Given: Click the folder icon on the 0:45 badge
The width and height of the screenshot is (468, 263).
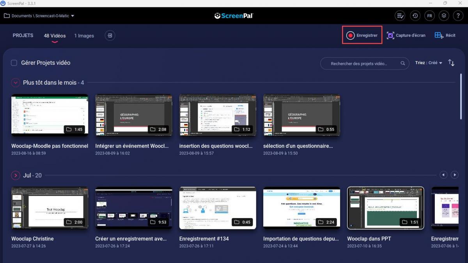Looking at the screenshot, I should 237,222.
